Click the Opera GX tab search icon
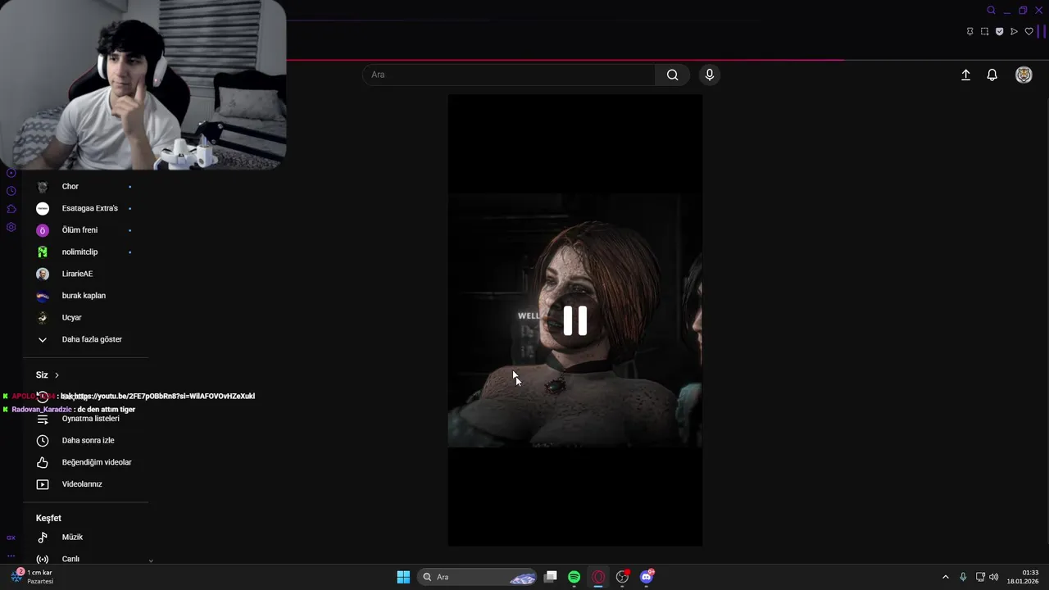The image size is (1049, 590). point(991,10)
